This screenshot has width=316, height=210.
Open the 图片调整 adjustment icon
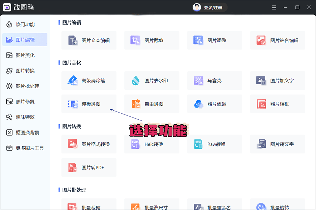198,40
